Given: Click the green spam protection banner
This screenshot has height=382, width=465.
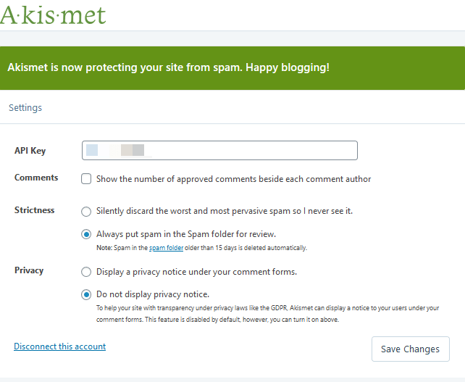Looking at the screenshot, I should (232, 67).
